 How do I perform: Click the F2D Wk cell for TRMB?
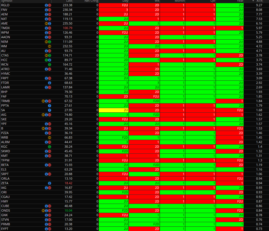click(x=144, y=101)
